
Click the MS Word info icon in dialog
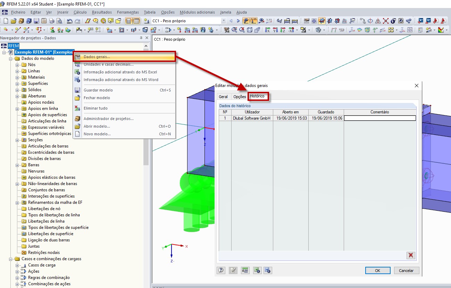pos(267,270)
